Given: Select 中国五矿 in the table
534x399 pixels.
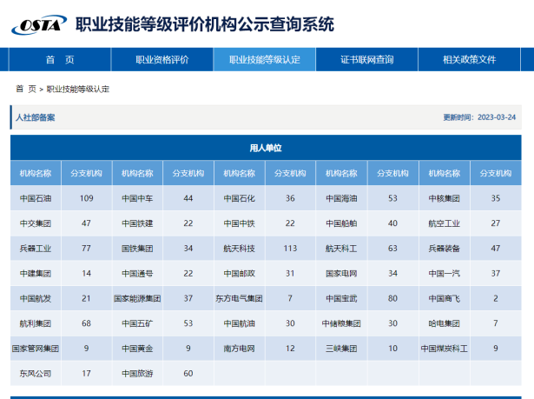Looking at the screenshot, I should click(x=137, y=323).
